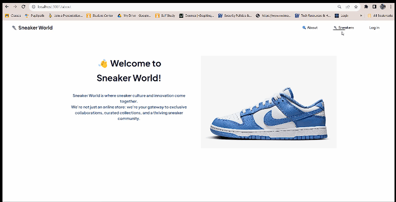This screenshot has width=396, height=202.
Task: Click the Log in nav link
Action: pos(374,28)
